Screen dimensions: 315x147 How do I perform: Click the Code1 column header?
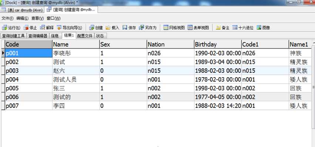pos(265,44)
